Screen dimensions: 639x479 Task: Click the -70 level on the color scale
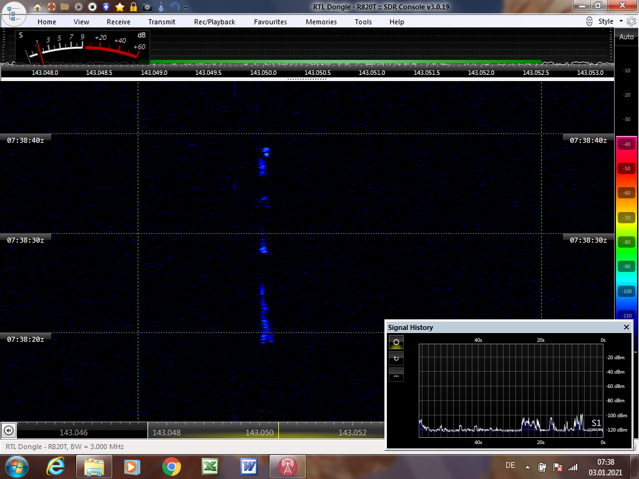[x=627, y=218]
